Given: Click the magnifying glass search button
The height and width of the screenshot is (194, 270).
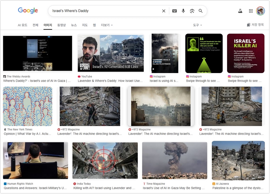Looking at the screenshot, I should coord(201,11).
